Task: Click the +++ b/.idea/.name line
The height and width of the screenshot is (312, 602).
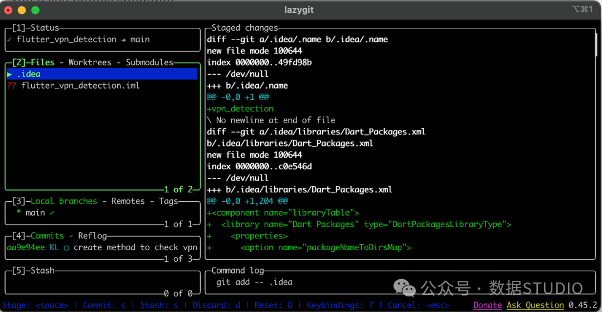Action: 247,86
